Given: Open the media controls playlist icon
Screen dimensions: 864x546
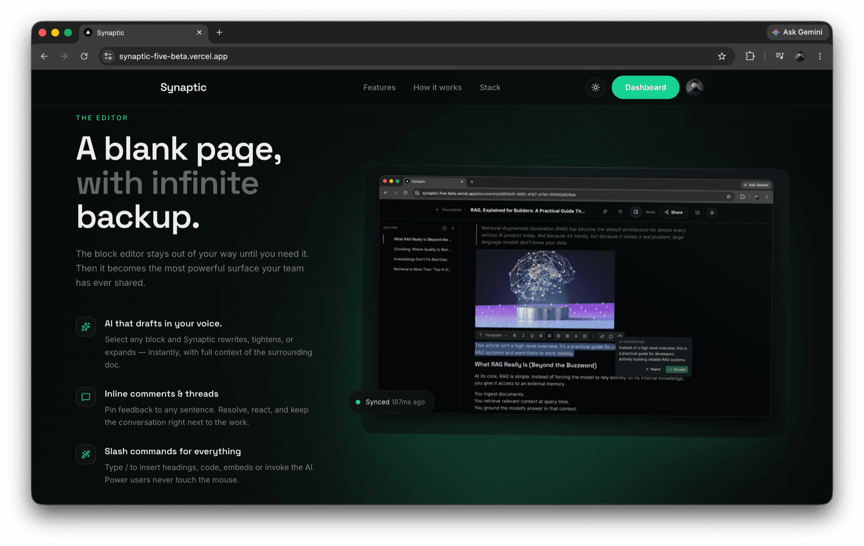Looking at the screenshot, I should click(x=780, y=56).
